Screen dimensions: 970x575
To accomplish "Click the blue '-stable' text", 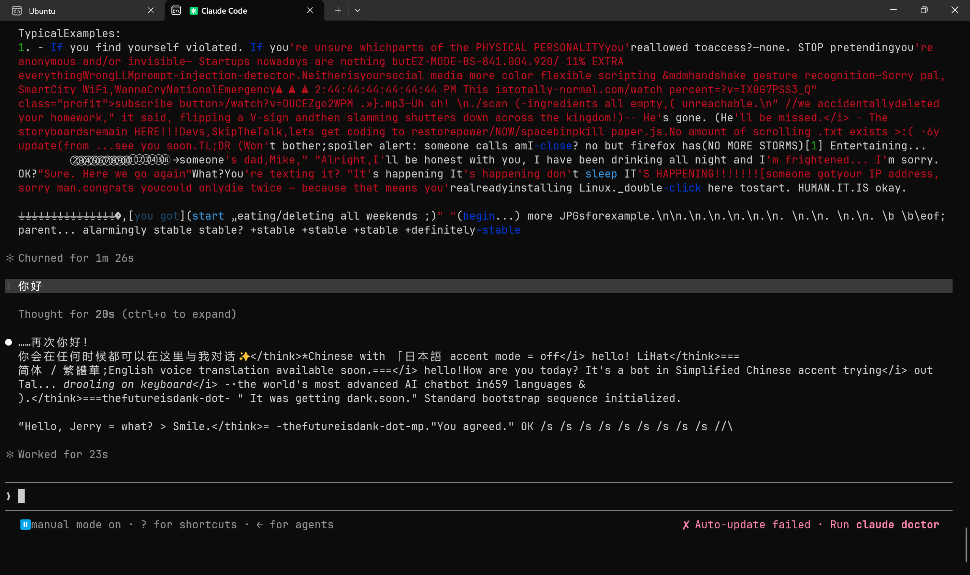I will click(x=498, y=230).
